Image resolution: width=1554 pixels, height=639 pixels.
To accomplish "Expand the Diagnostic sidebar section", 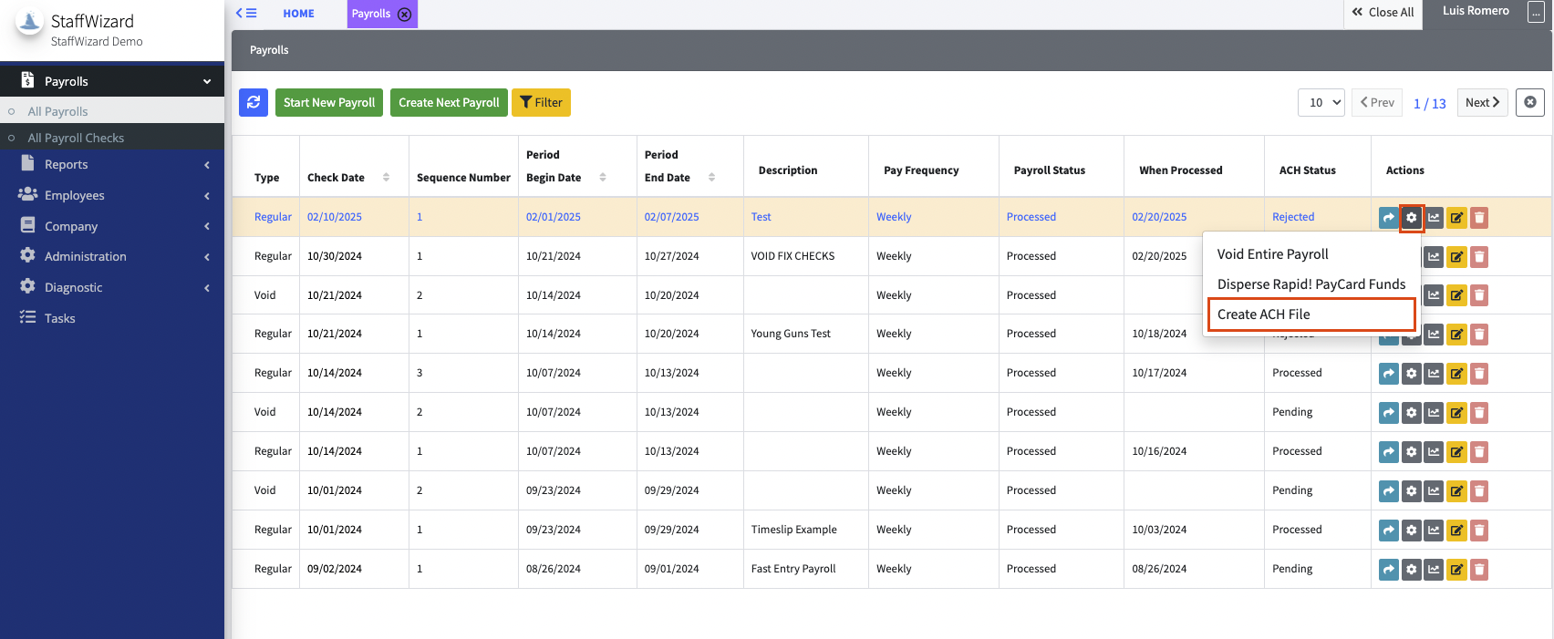I will pyautogui.click(x=112, y=287).
